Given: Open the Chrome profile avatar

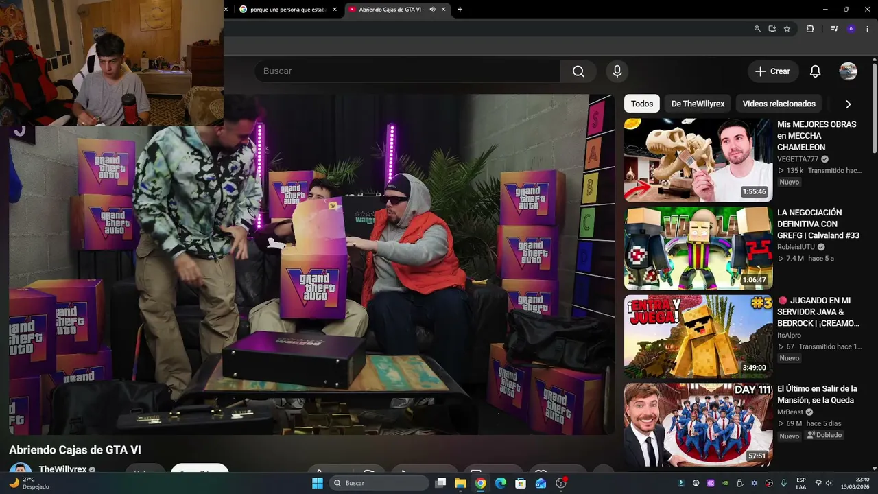Looking at the screenshot, I should 851,29.
